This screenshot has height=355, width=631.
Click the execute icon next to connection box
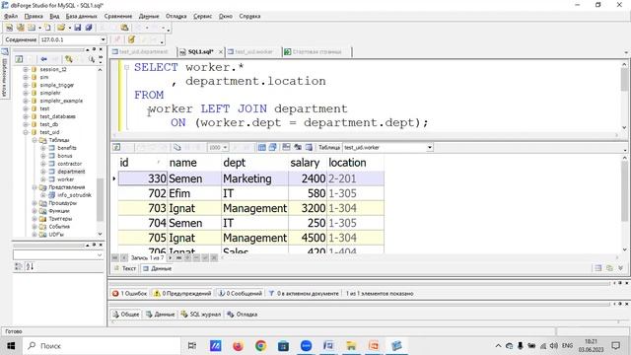[131, 39]
